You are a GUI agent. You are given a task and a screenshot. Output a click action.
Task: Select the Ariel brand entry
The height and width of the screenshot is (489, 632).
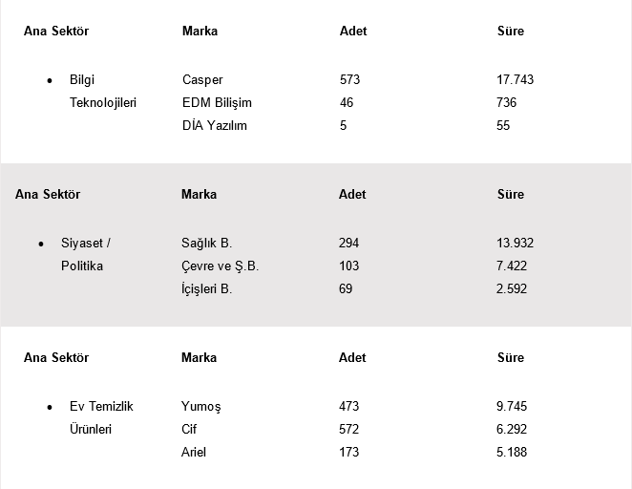coord(194,452)
